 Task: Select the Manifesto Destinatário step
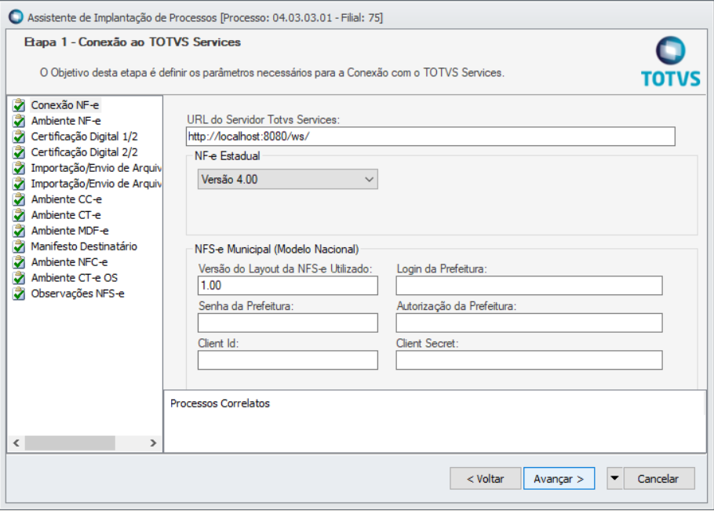[84, 246]
